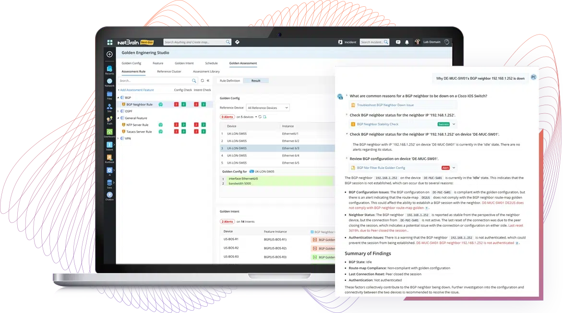Click the 0 Alerts badge
Image resolution: width=576 pixels, height=313 pixels.
point(228,117)
